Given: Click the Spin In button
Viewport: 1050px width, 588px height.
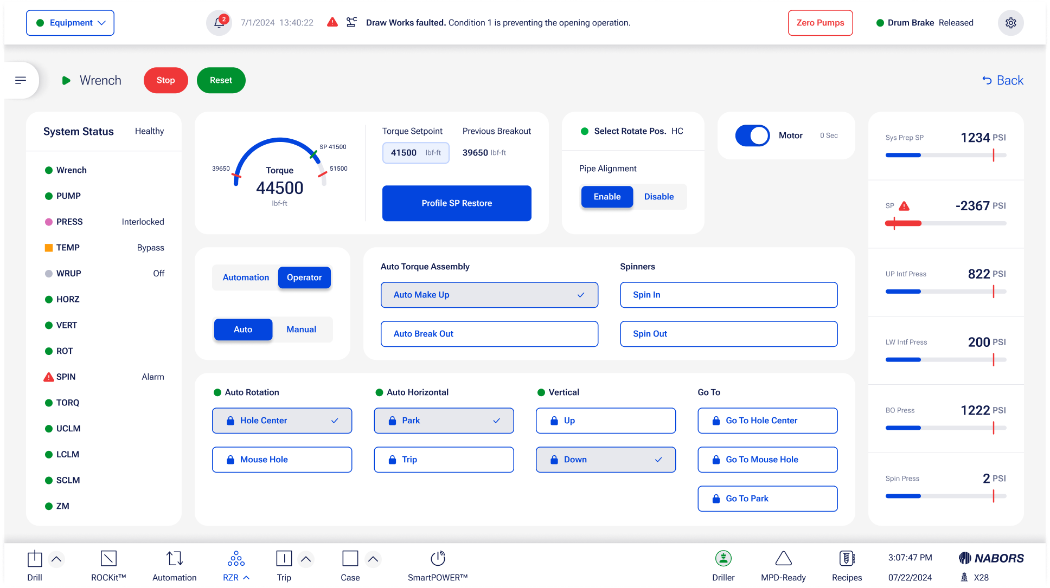Looking at the screenshot, I should [728, 295].
